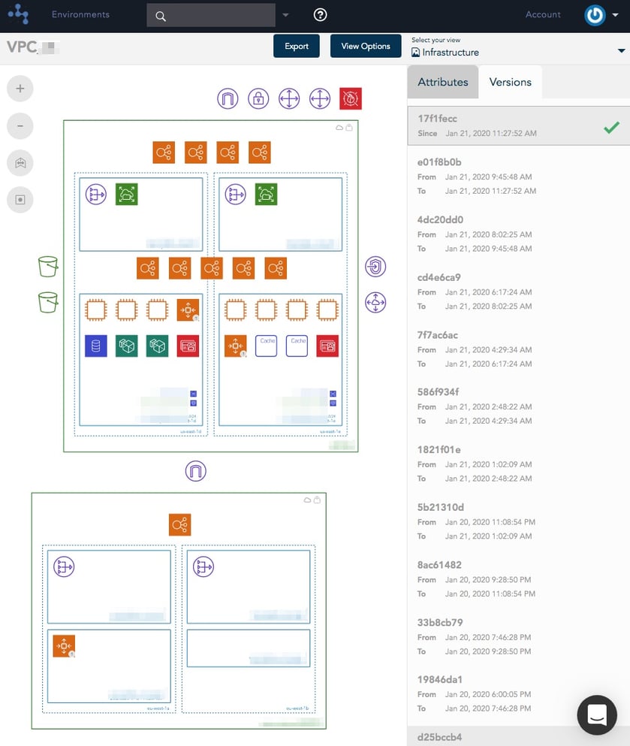Open help via the question mark icon
The image size is (630, 746).
point(320,14)
